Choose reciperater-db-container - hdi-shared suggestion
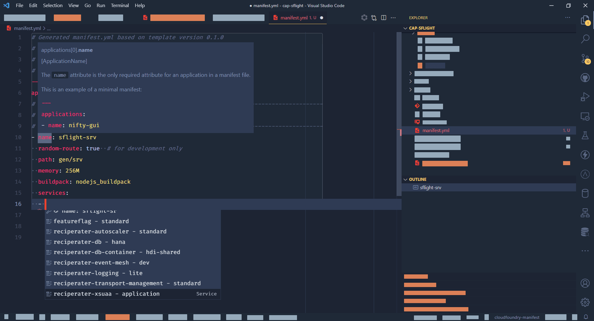 pyautogui.click(x=133, y=252)
